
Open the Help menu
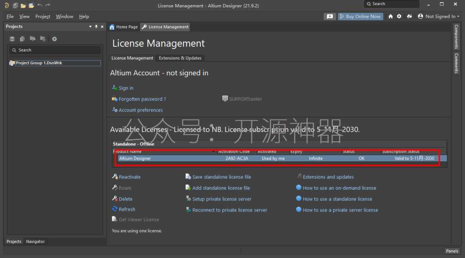click(84, 17)
